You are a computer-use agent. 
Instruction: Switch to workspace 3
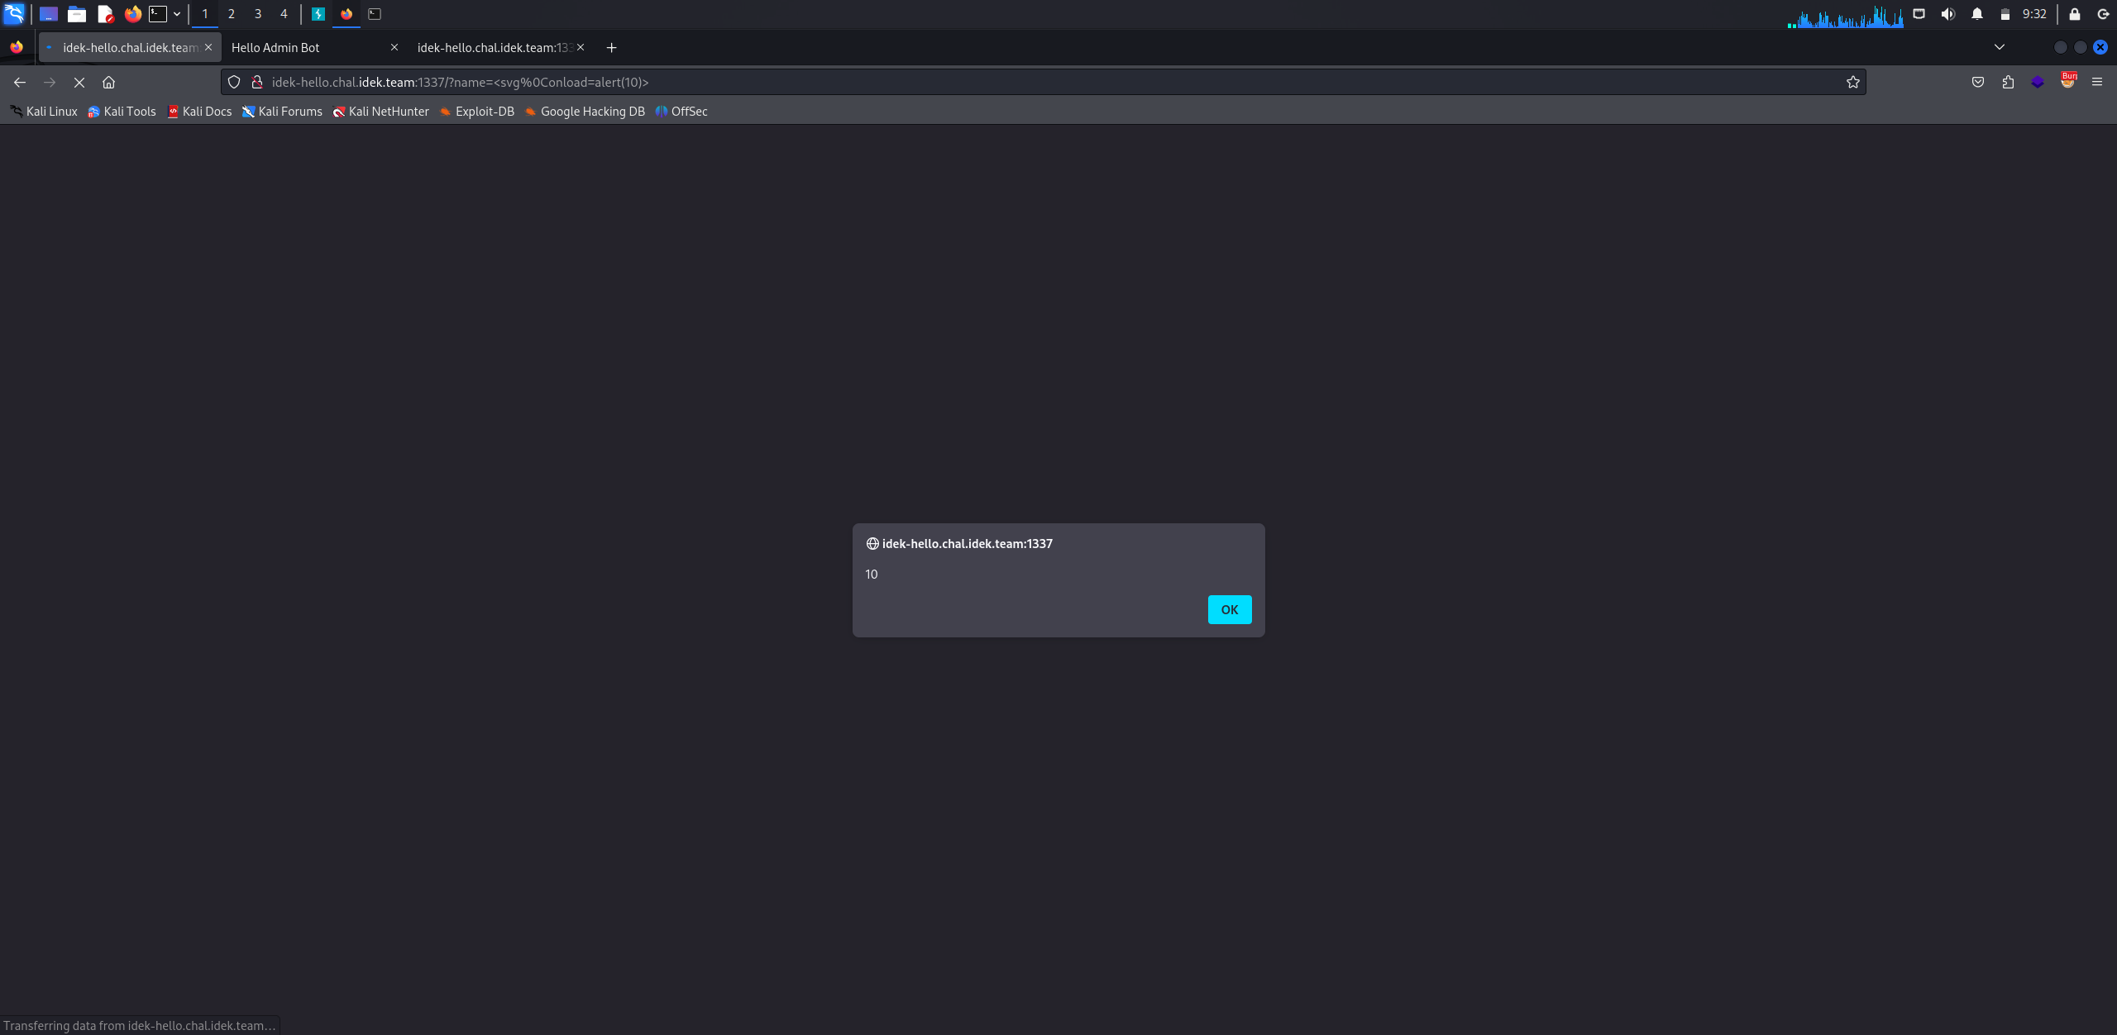click(258, 14)
